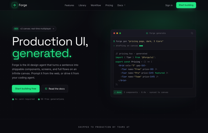Screen dimensions: 208x133
Task: Open the v2 canvas real-time multiplayer announcement
Action: pyautogui.click(x=34, y=29)
